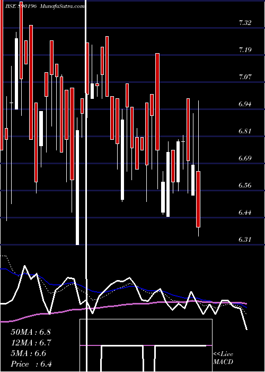
Task: Select the tall white candle reaching 6.31
Action: [x=77, y=188]
